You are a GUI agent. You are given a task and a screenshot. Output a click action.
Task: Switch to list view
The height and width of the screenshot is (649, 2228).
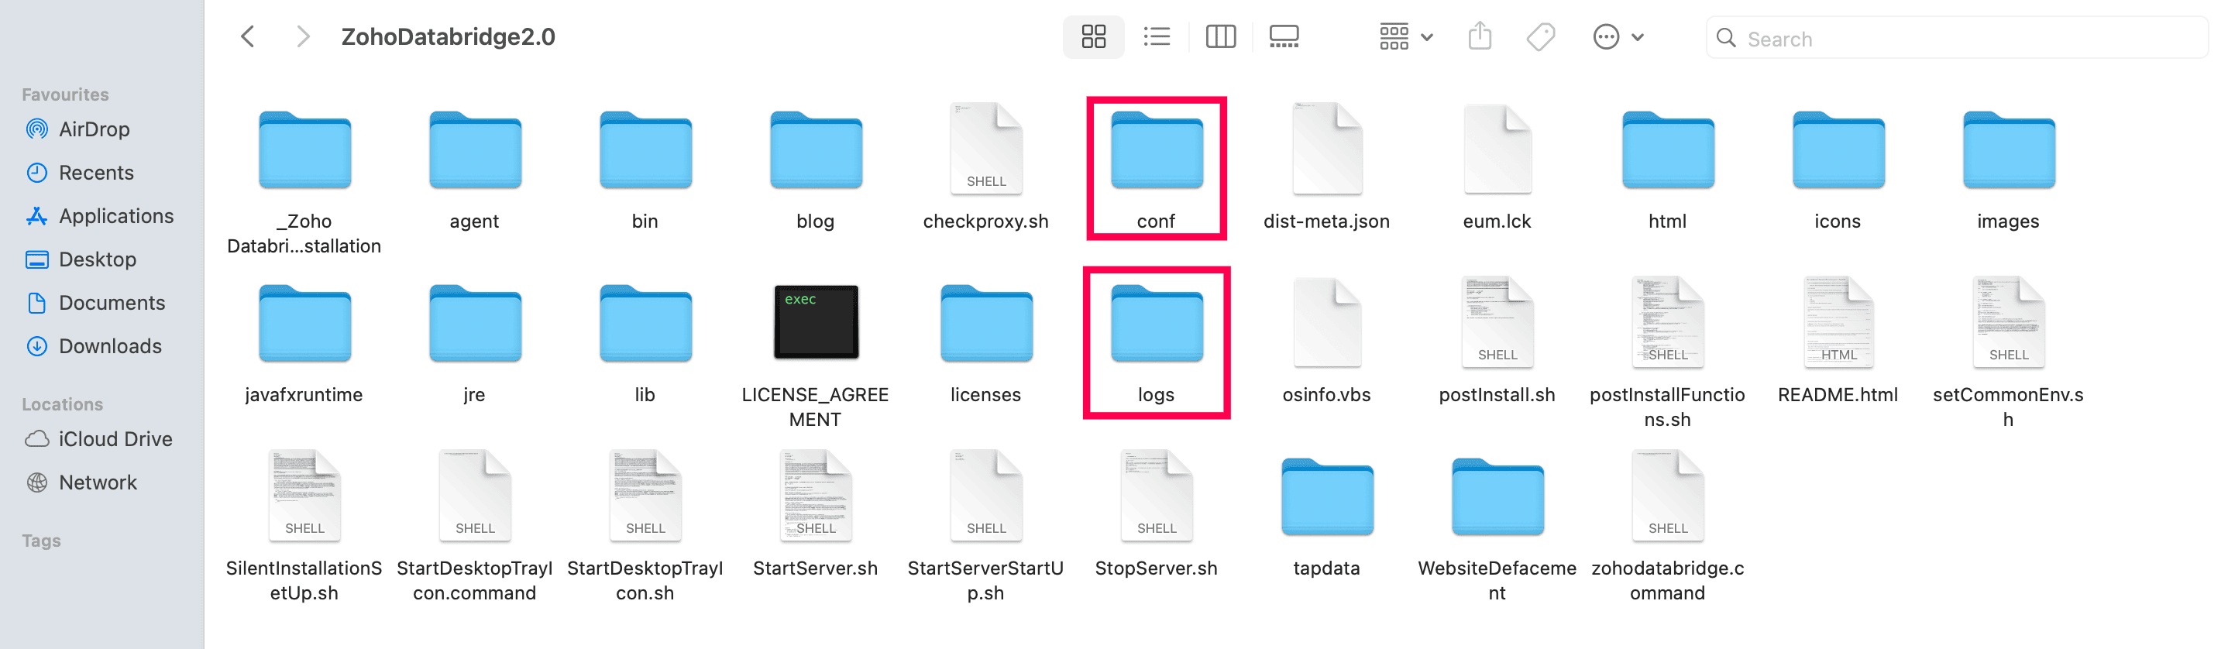(1157, 37)
